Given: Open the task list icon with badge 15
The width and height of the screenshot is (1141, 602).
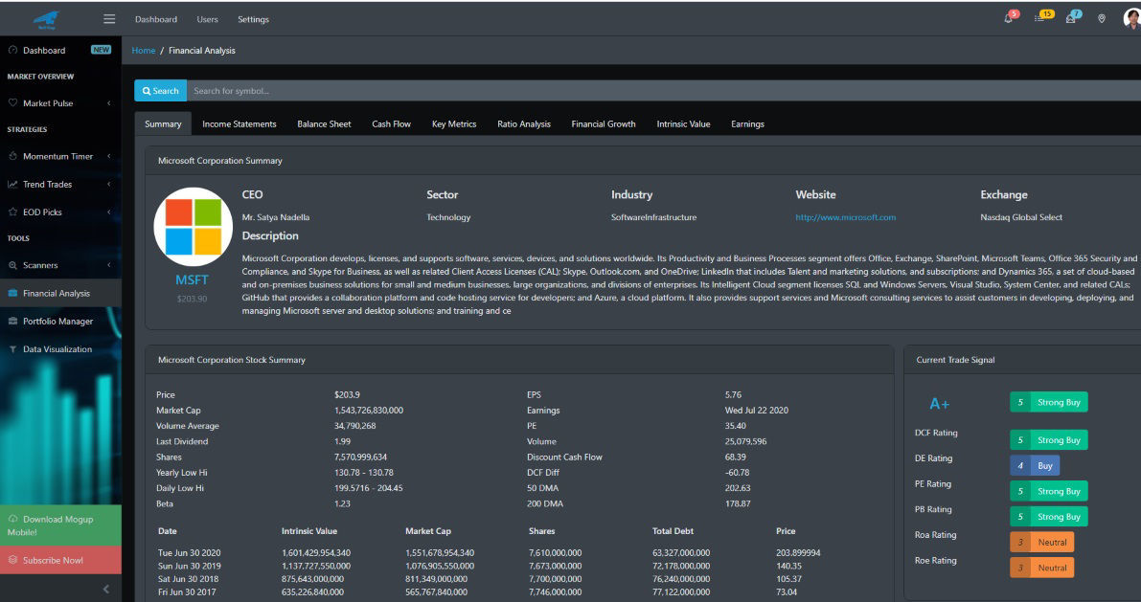Looking at the screenshot, I should [x=1039, y=19].
